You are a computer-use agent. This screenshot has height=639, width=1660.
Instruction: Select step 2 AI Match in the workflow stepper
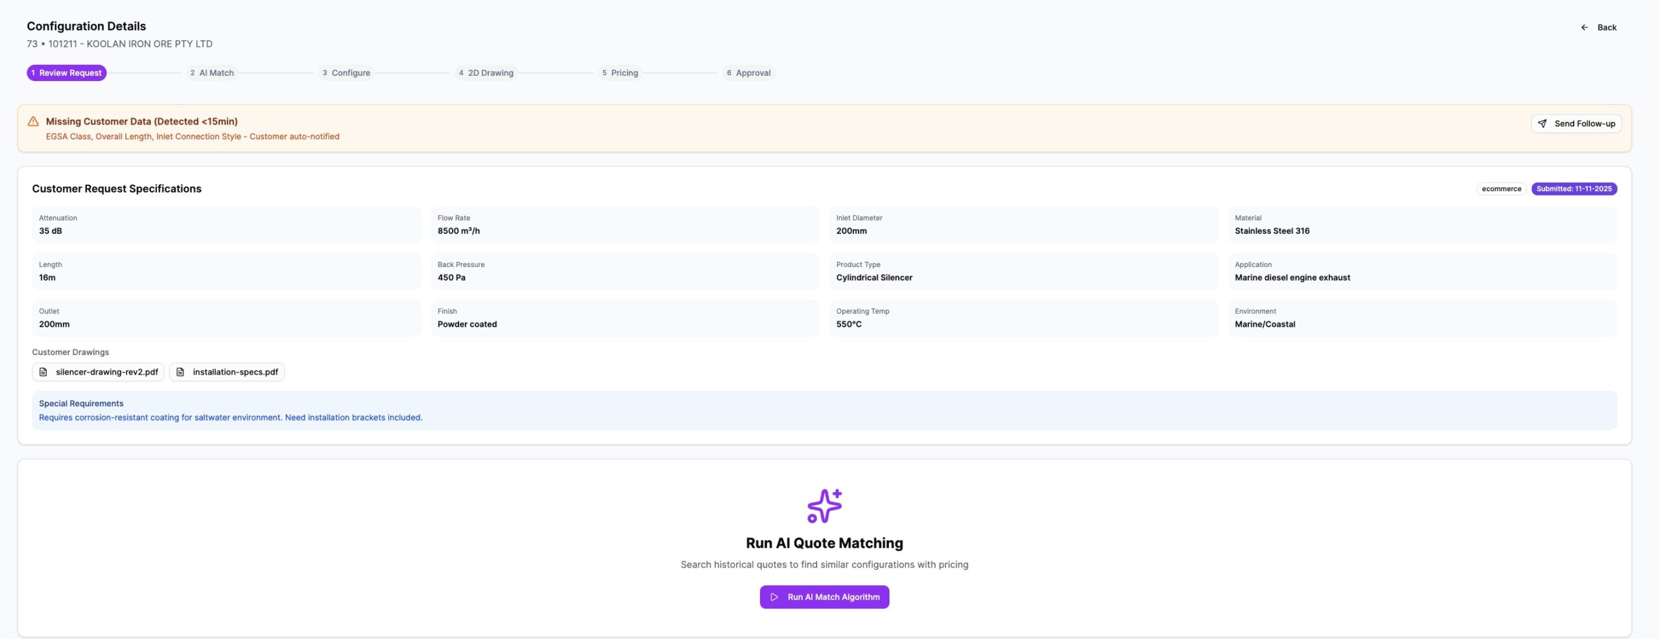point(211,73)
